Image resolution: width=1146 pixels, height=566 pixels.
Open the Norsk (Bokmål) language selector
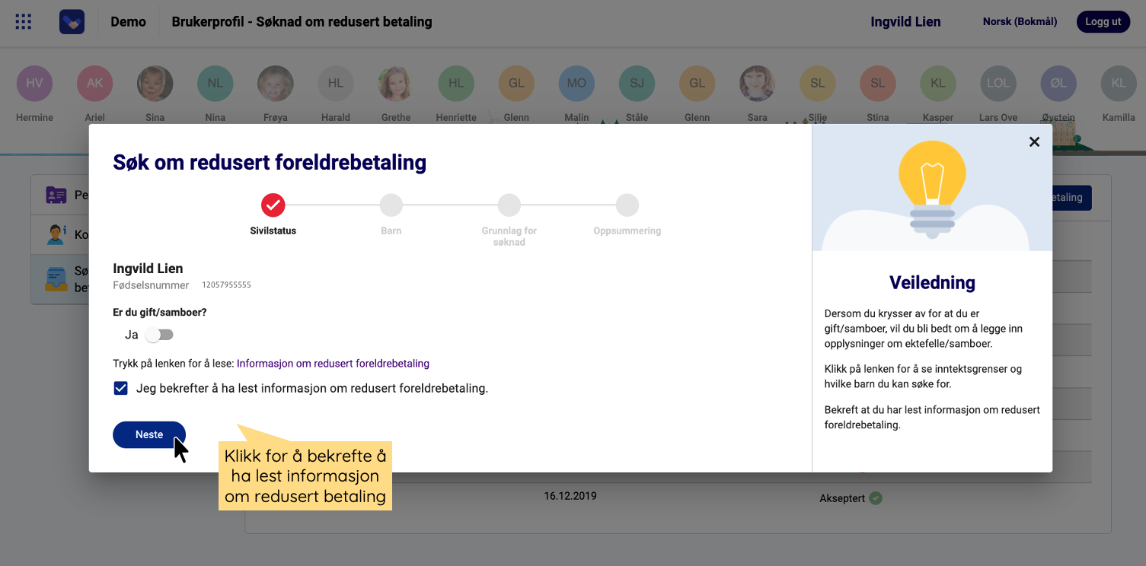point(1020,21)
